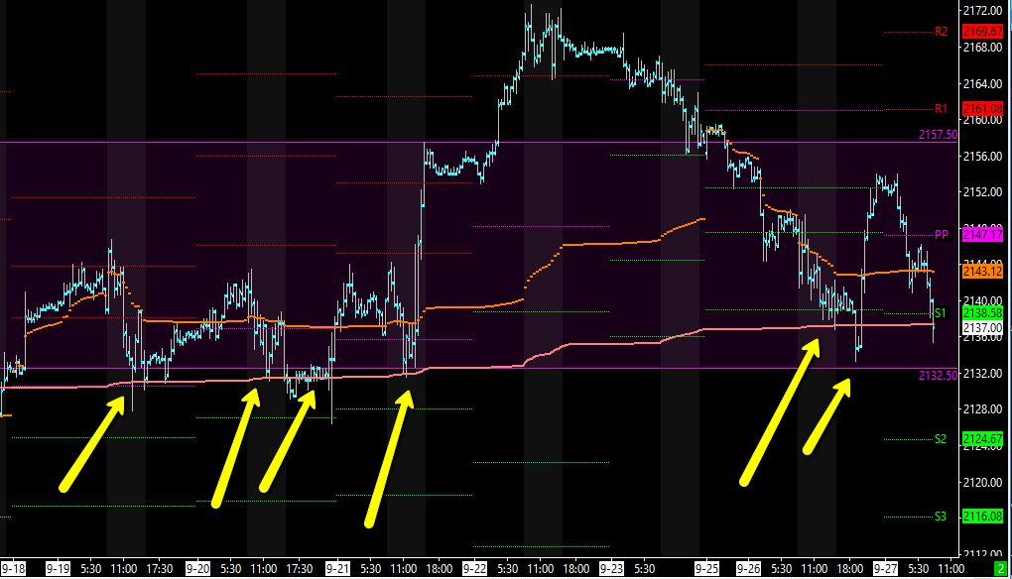Select the red 2169.67 price tag

[983, 32]
